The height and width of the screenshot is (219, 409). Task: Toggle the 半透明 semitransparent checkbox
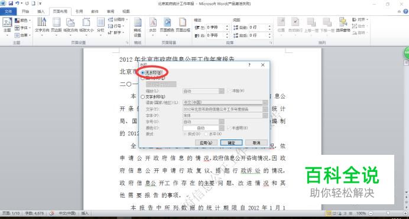[x=229, y=128]
